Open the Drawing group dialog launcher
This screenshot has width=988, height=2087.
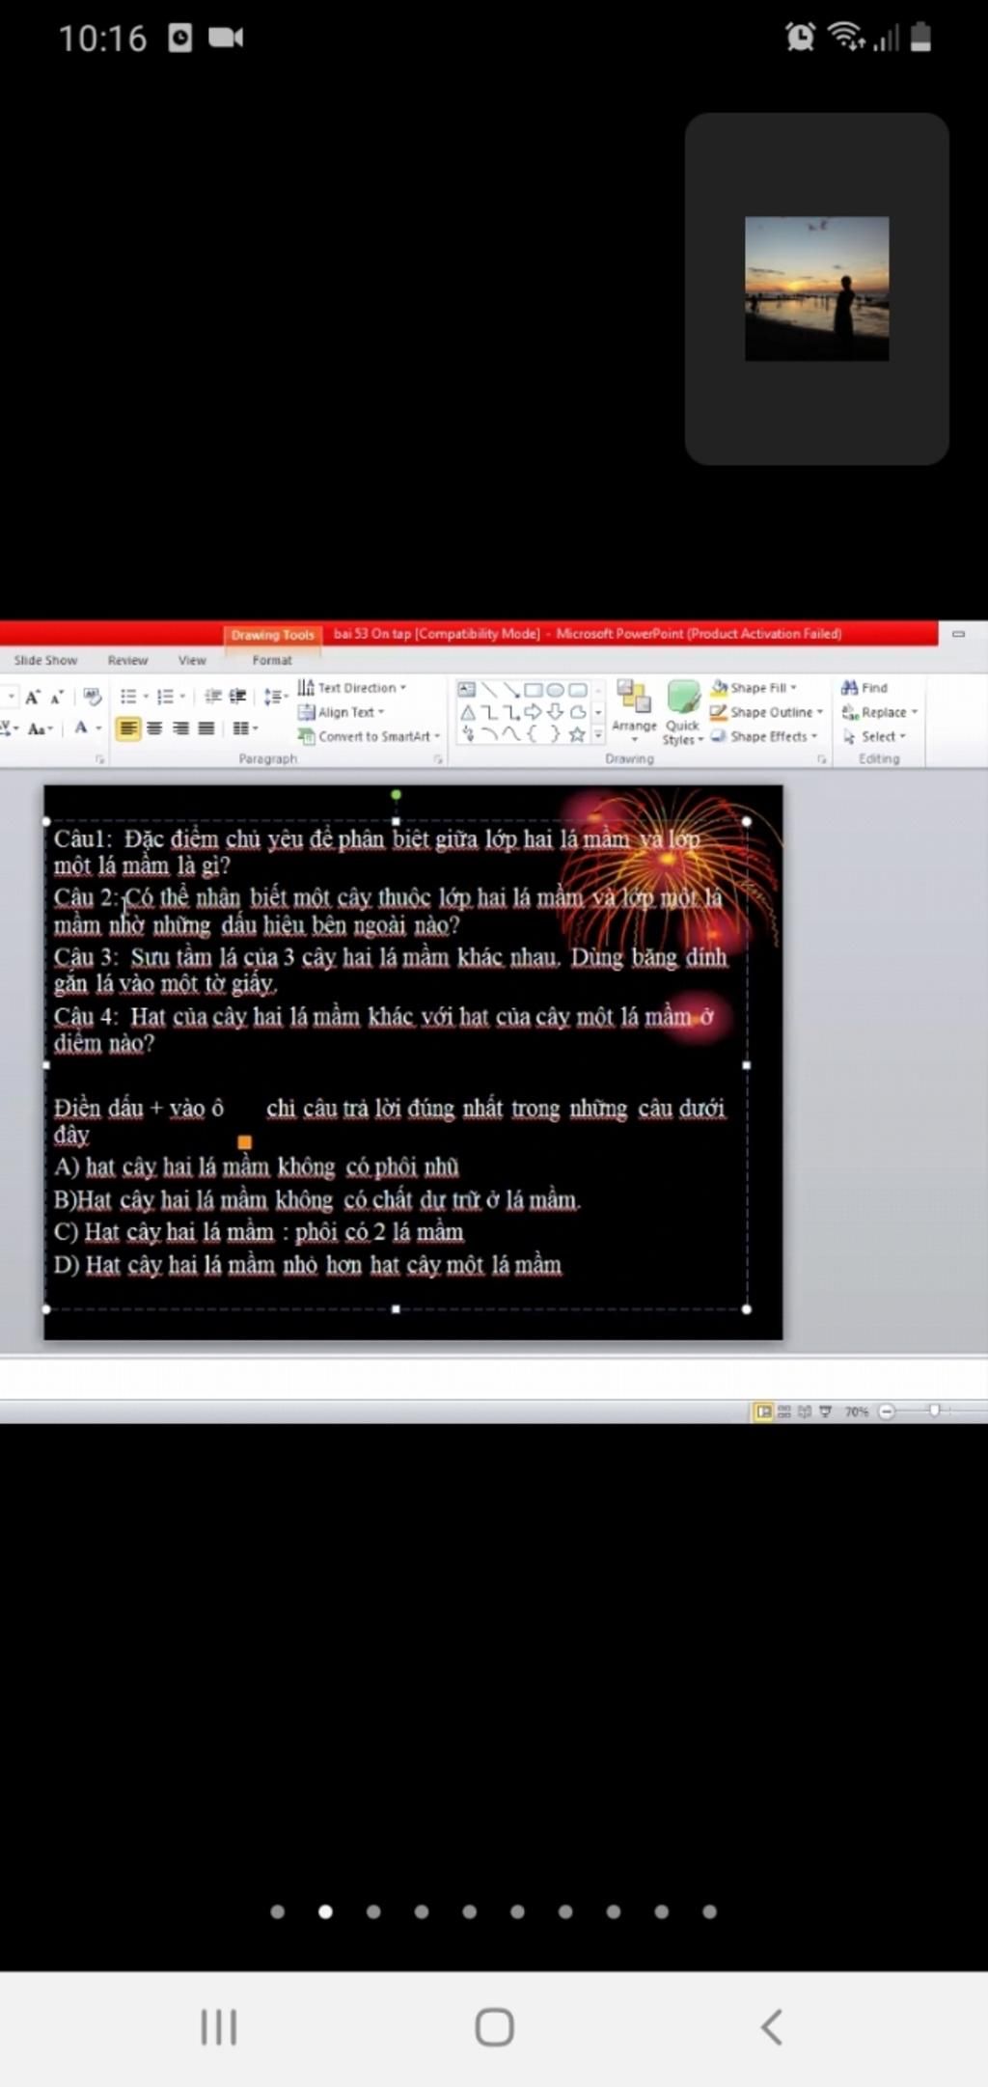tap(822, 759)
